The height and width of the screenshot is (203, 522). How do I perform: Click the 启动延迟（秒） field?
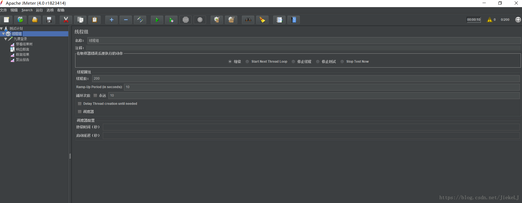click(x=311, y=135)
